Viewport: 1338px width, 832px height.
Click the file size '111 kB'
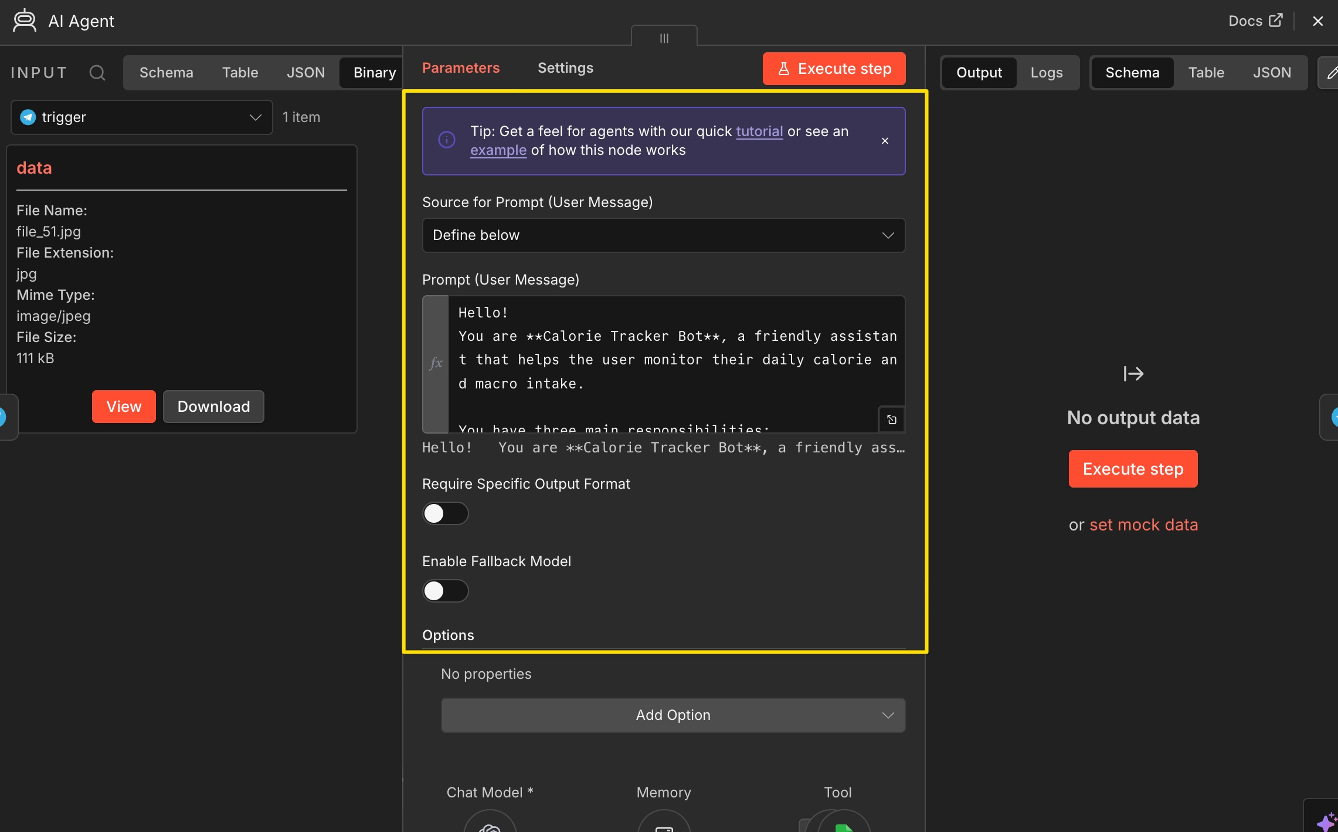(35, 358)
